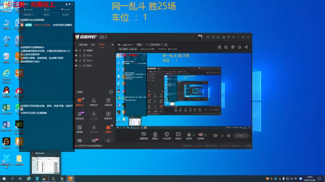Viewport: 325px width, 182px height.
Task: Open the notification bell in the room bar
Action: click(239, 47)
